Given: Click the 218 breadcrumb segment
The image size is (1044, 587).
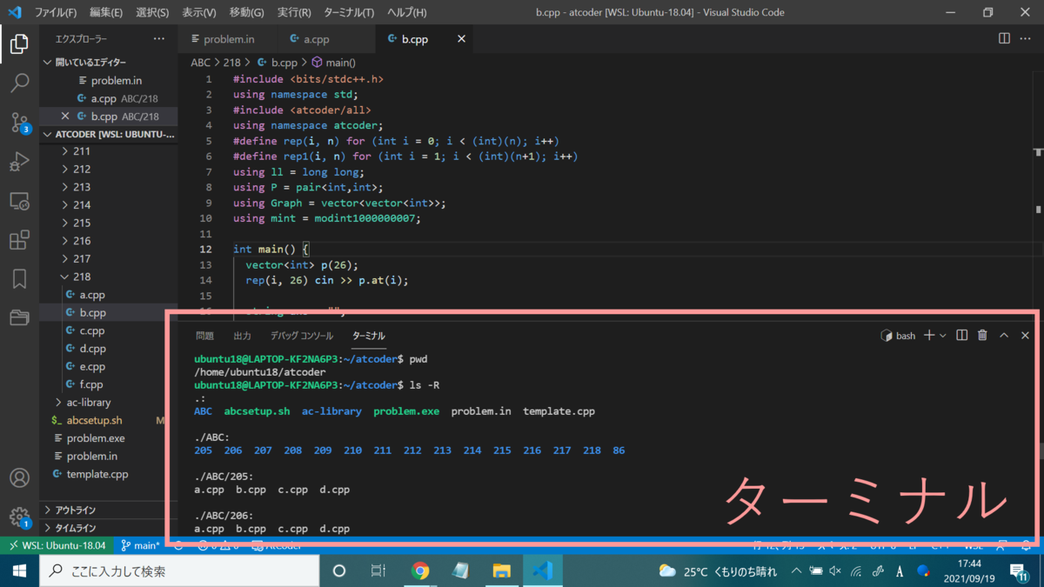Looking at the screenshot, I should [x=231, y=63].
